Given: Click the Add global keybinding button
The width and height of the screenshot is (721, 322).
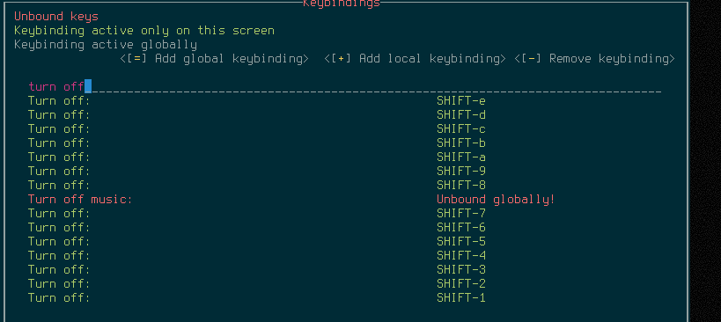Looking at the screenshot, I should click(214, 59).
